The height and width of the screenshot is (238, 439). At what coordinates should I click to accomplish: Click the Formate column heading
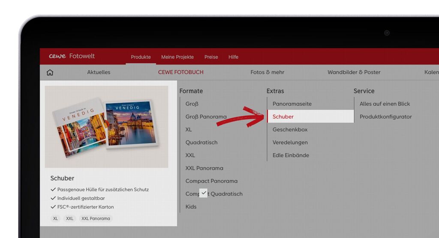point(191,91)
